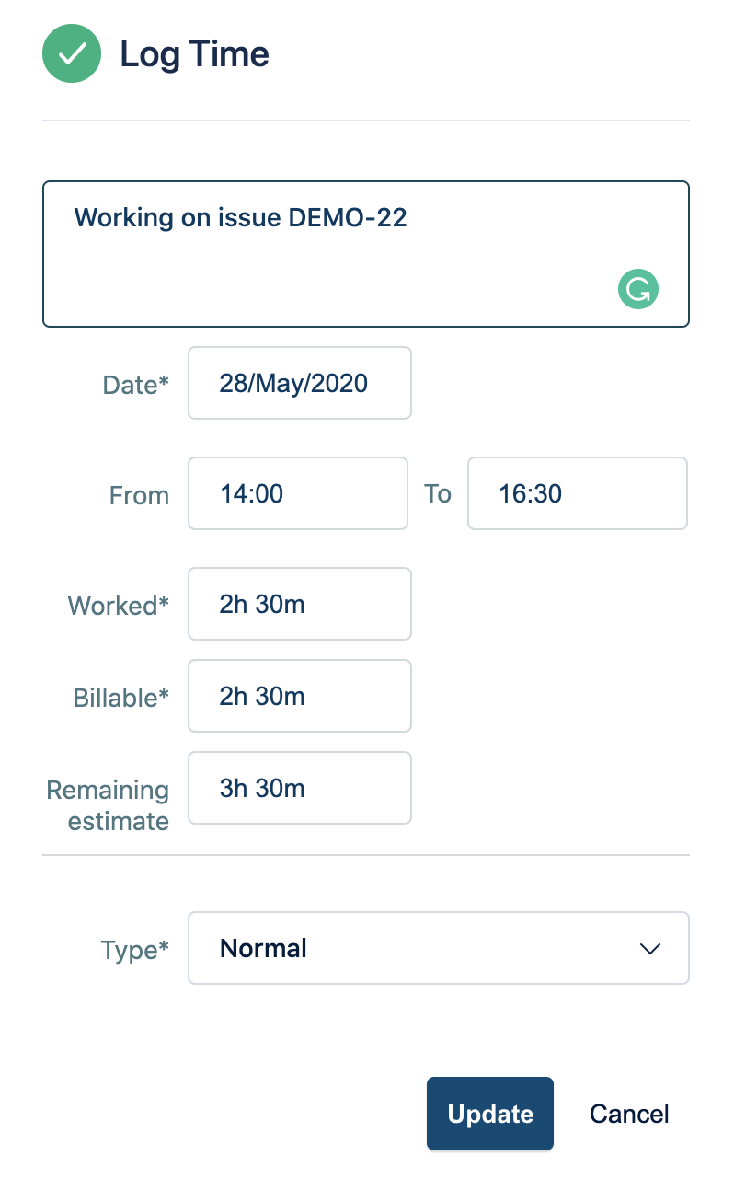Click the green checkmark Log Time icon
The height and width of the screenshot is (1202, 734).
(72, 54)
